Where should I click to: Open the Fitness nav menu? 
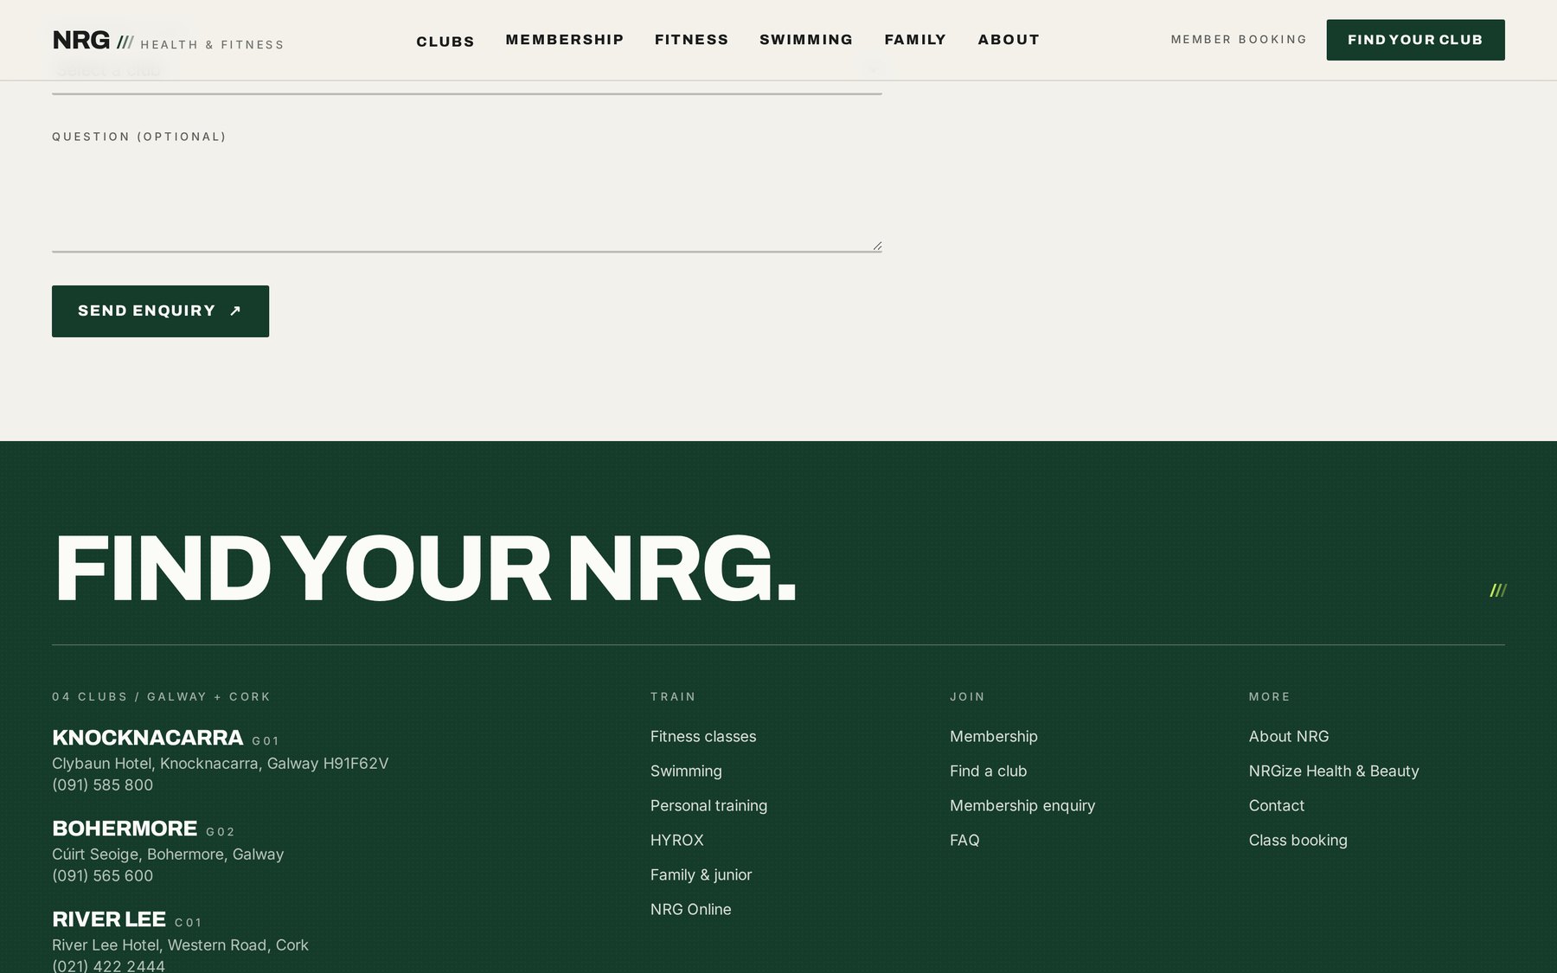click(692, 40)
